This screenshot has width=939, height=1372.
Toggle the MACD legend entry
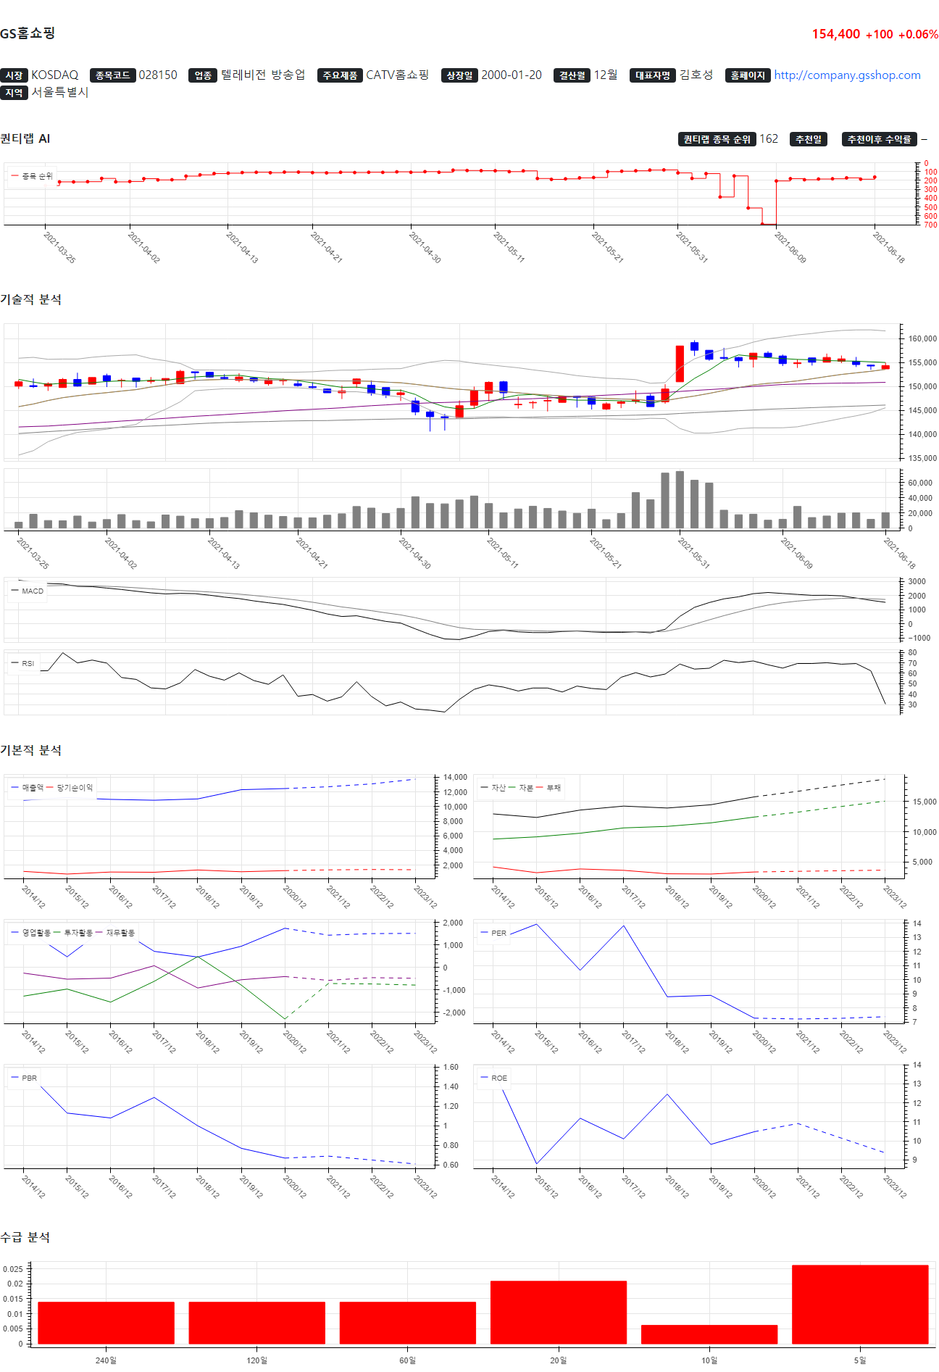pos(28,591)
